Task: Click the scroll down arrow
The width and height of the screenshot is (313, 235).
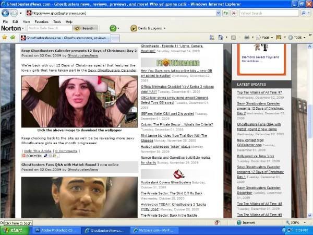Action: pyautogui.click(x=309, y=215)
